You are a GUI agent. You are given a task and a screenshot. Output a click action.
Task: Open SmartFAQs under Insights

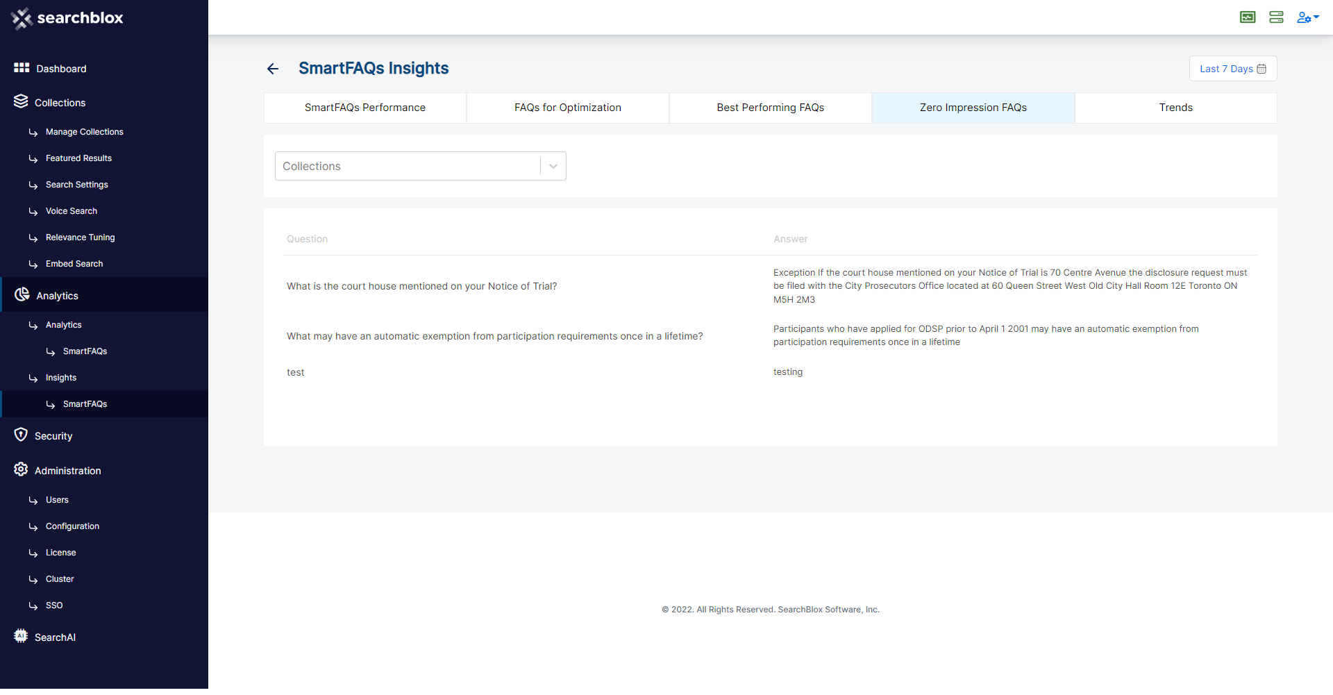tap(85, 404)
